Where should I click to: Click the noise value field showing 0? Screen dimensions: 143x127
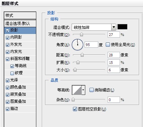click(114, 100)
